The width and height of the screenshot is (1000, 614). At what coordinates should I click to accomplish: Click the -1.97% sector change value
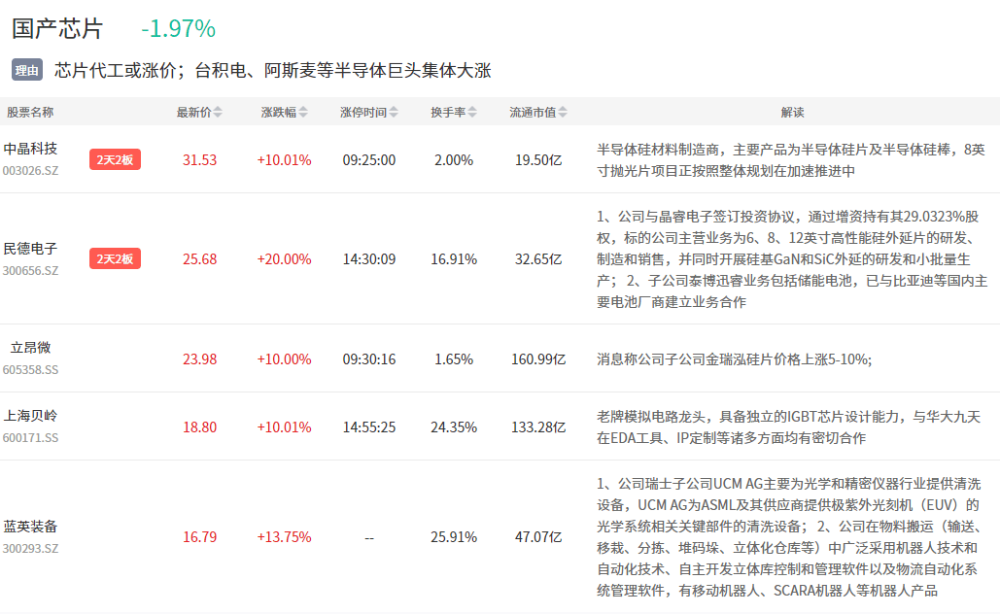click(178, 29)
